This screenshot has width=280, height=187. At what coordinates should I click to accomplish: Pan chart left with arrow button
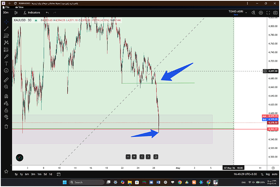[x=142, y=157]
